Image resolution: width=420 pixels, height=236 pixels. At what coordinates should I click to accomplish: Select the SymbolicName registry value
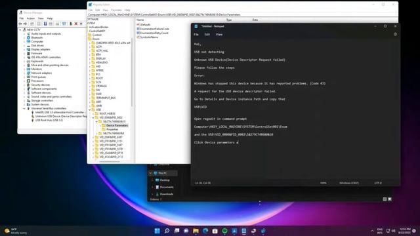click(x=149, y=37)
